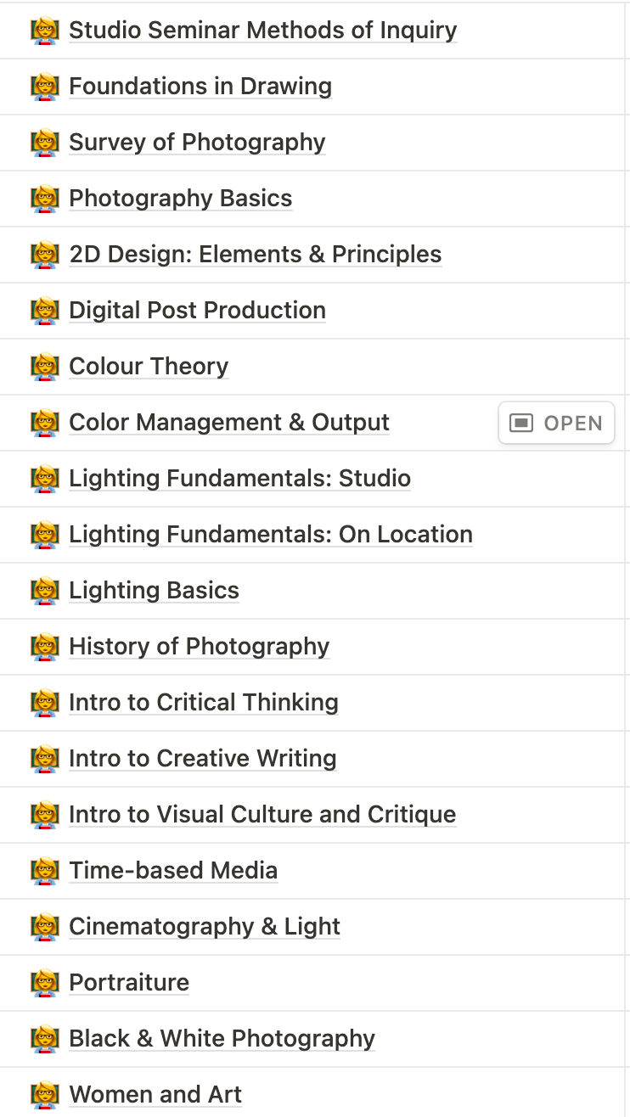Image resolution: width=630 pixels, height=1117 pixels.
Task: Click the teacher emoji icon beside Foundations in Drawing
Action: click(44, 87)
